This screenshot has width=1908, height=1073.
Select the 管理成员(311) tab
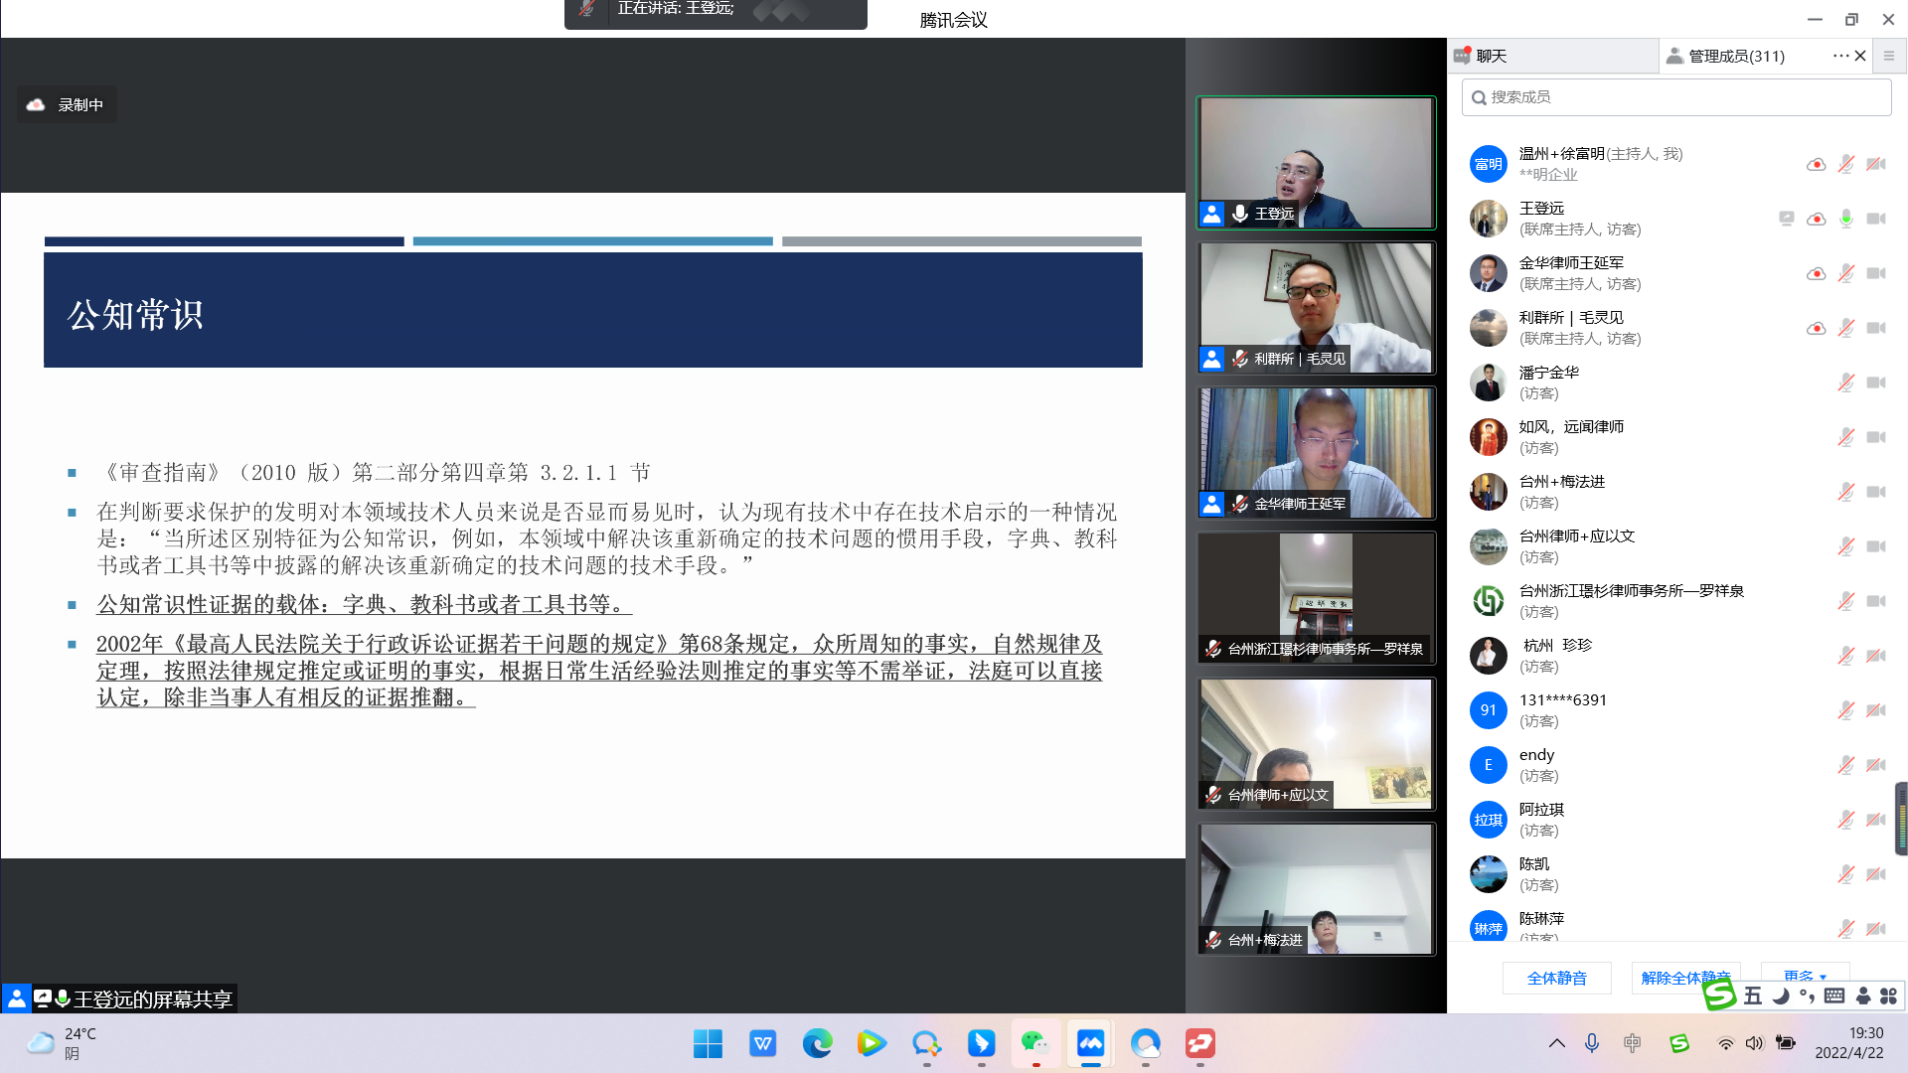point(1735,56)
